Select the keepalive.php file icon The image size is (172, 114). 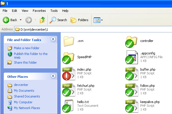(132, 106)
